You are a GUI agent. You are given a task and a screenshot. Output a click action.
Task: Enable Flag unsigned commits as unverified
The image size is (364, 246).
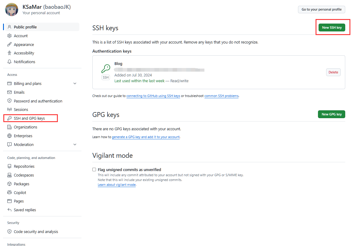pyautogui.click(x=94, y=170)
